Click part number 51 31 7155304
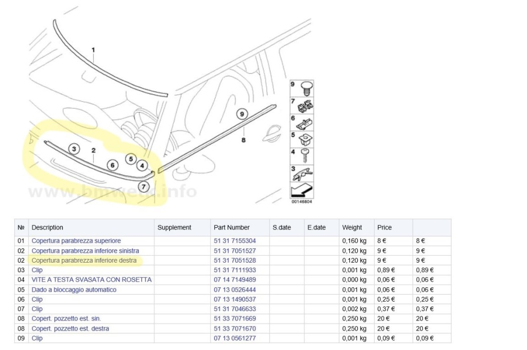The image size is (527, 350). [x=235, y=241]
